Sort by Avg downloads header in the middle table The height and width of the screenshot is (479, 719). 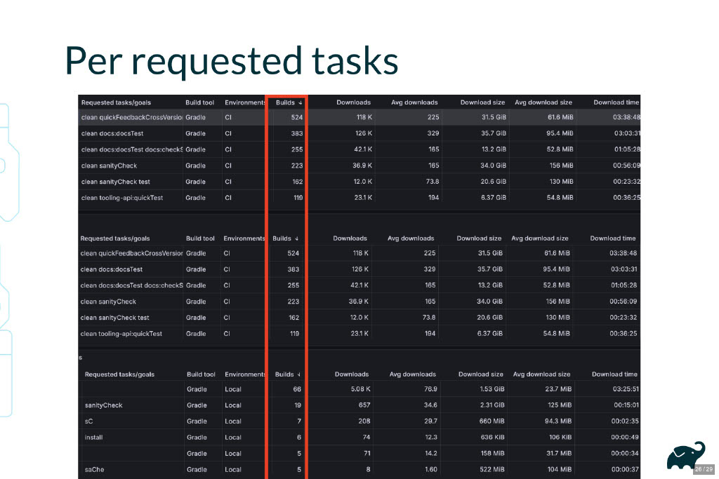pos(411,238)
